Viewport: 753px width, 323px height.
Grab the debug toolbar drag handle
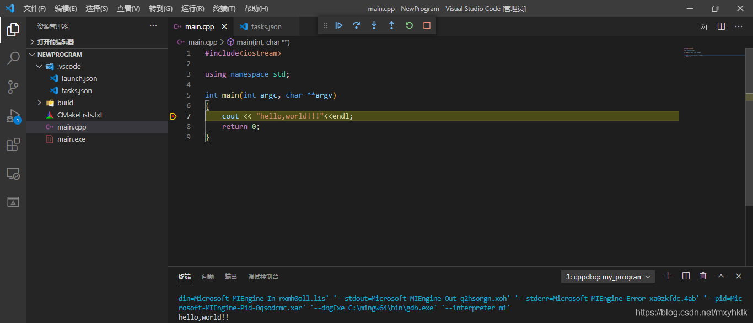325,25
